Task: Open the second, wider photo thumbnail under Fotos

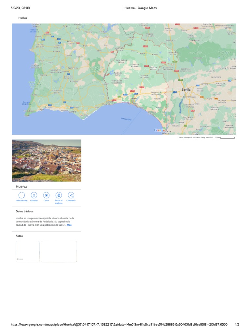Action: 59,252
